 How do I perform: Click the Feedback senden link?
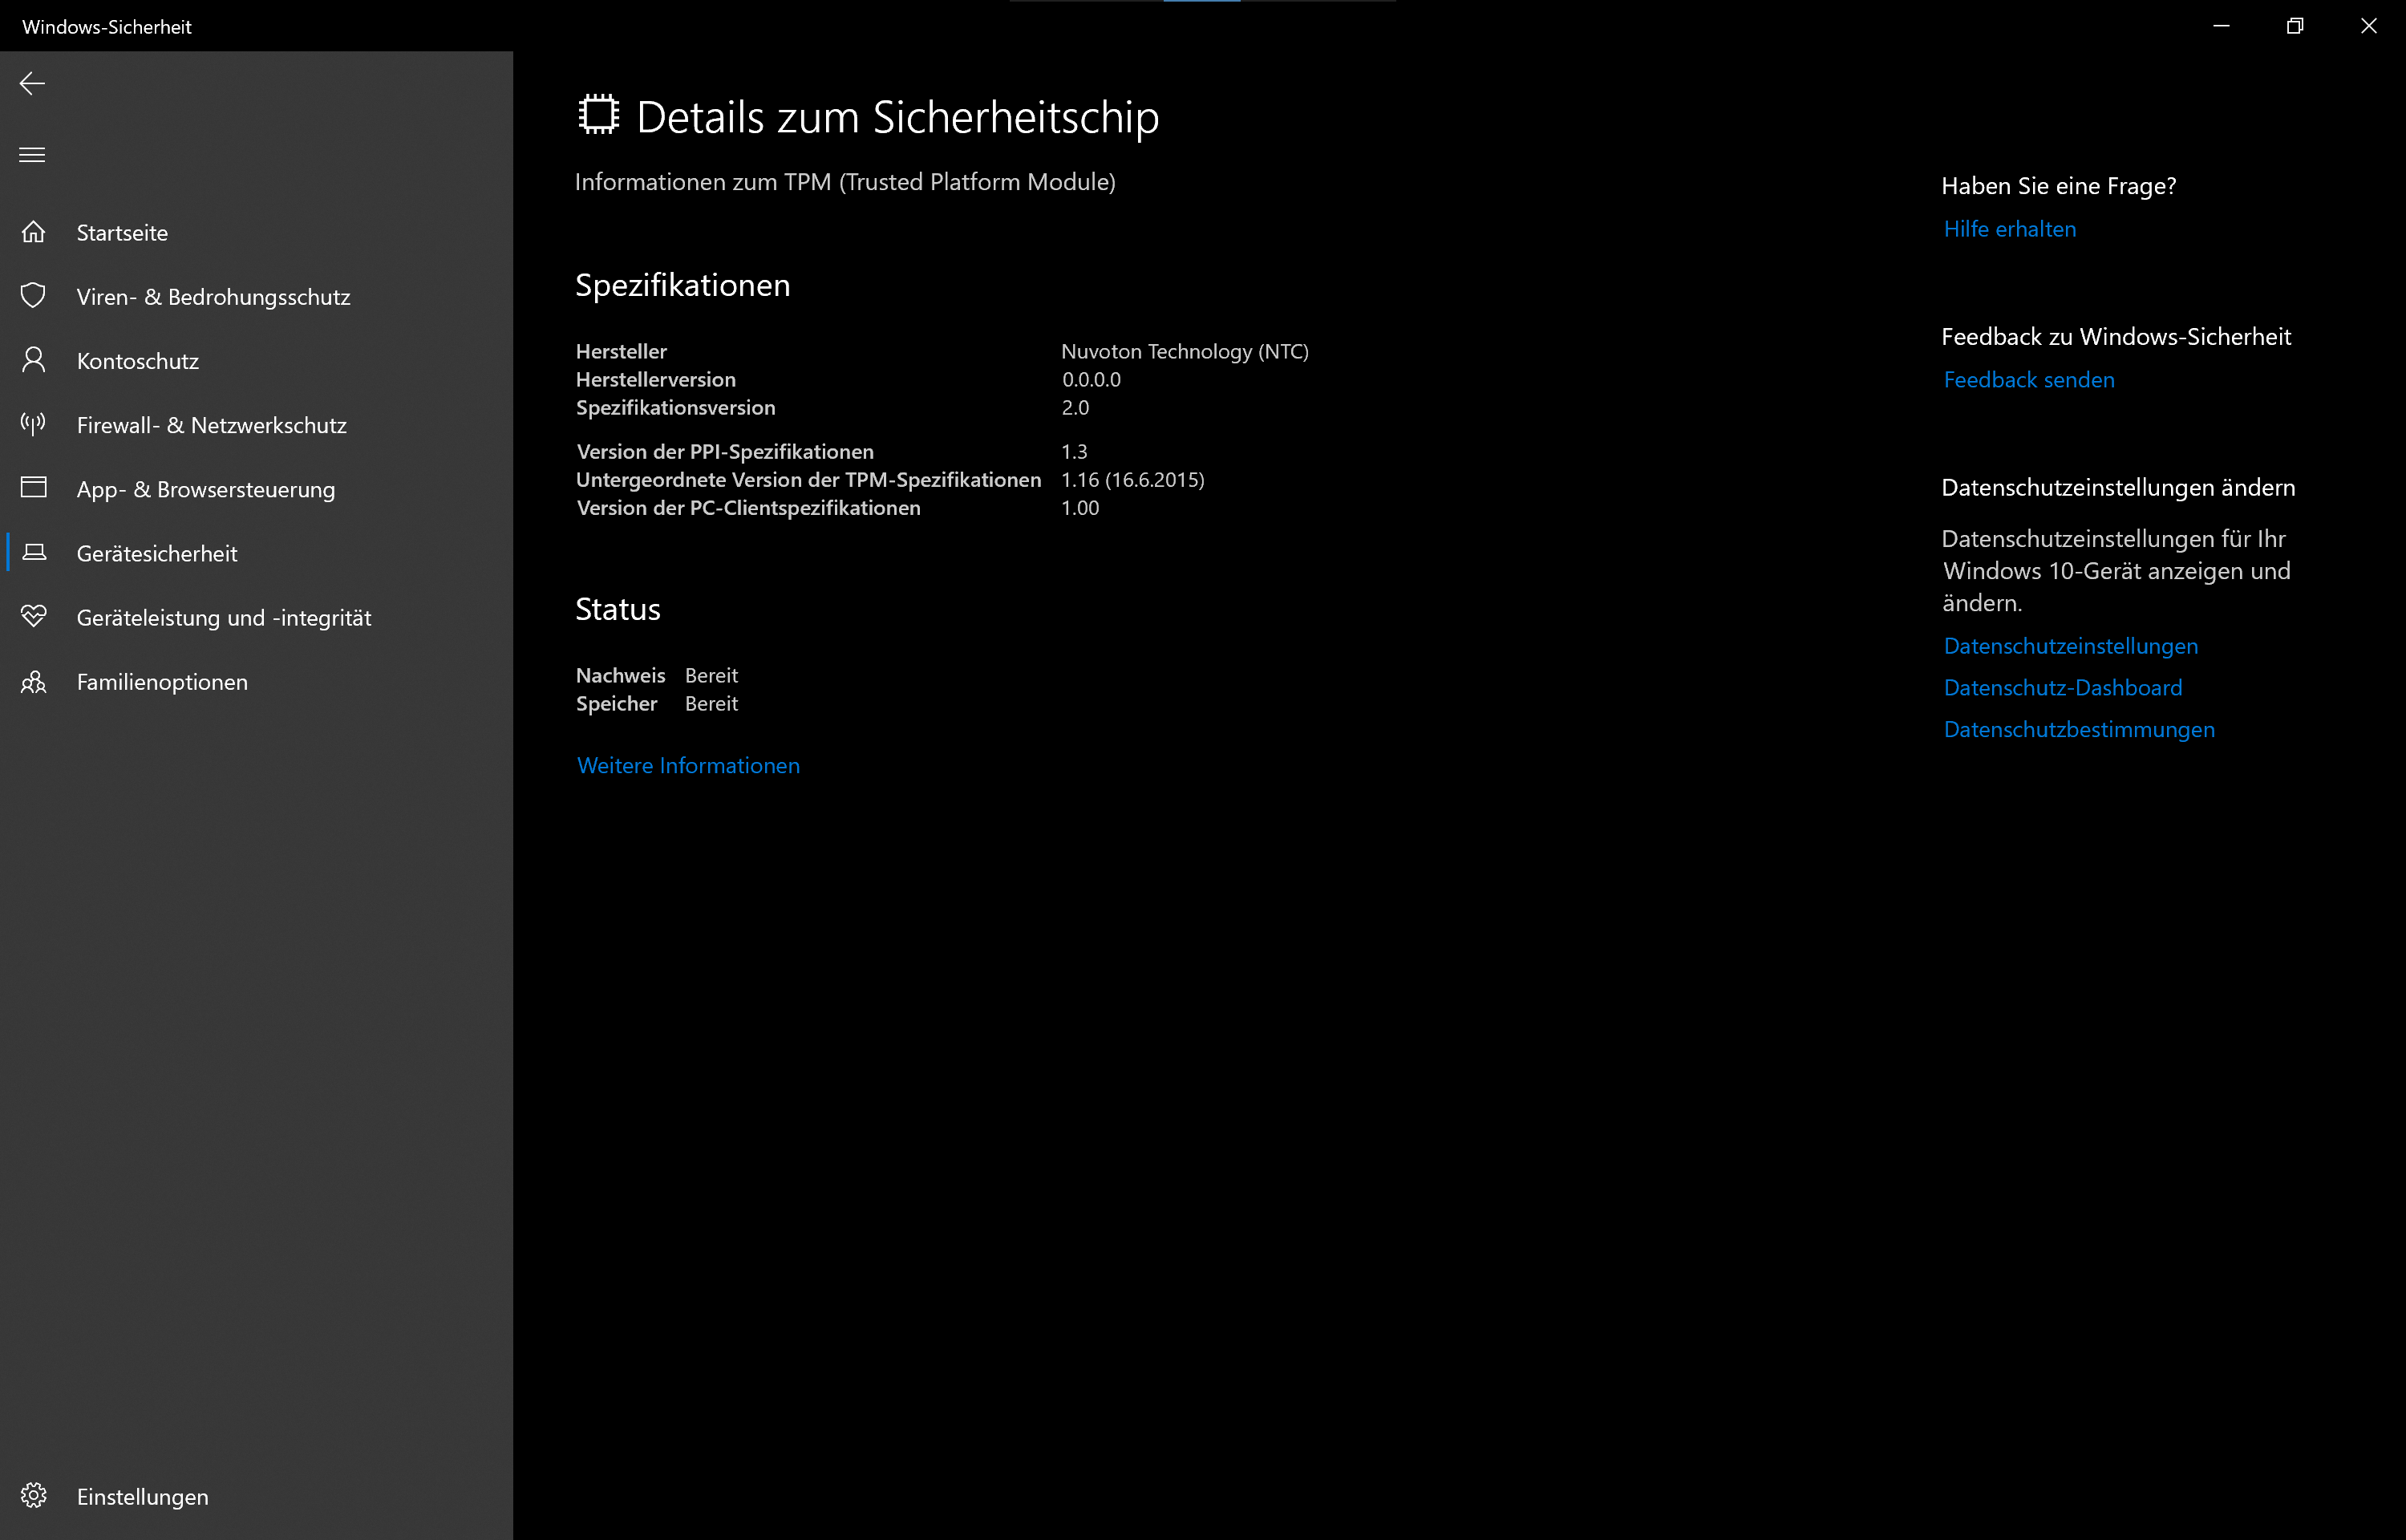[x=2028, y=380]
